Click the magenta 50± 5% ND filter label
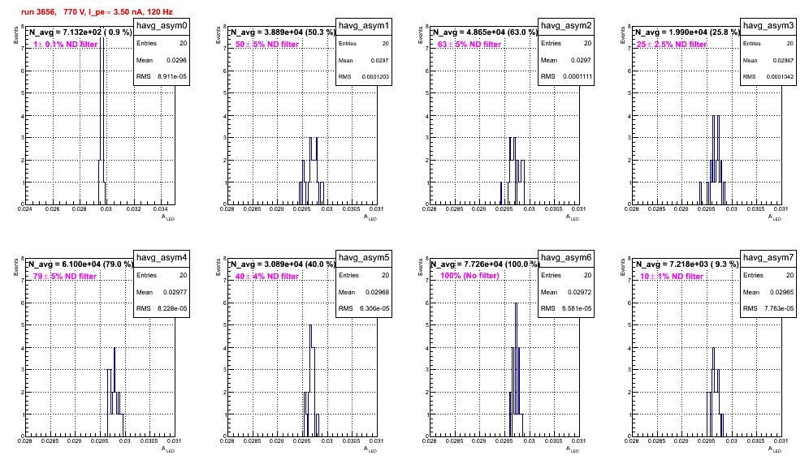809x464 pixels. click(267, 45)
